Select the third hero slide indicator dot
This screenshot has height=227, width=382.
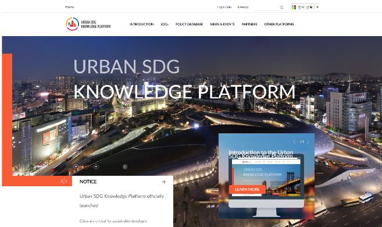(96, 166)
